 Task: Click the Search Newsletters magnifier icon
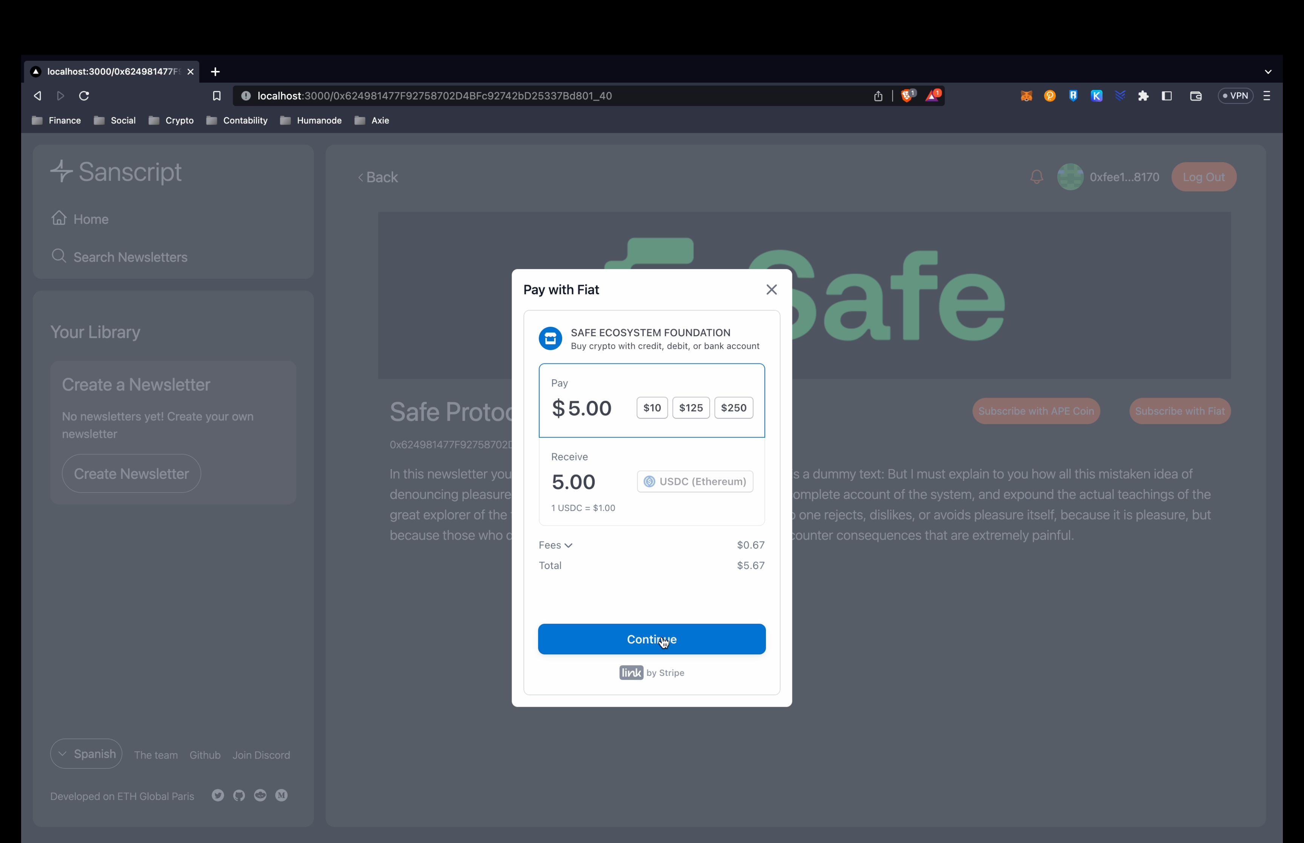click(59, 257)
